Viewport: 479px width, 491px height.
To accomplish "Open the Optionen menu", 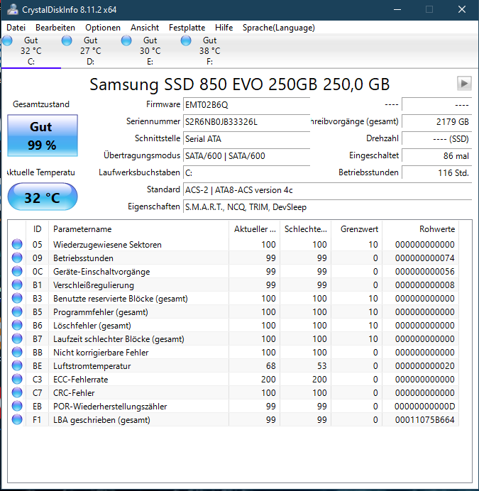I will [x=103, y=28].
